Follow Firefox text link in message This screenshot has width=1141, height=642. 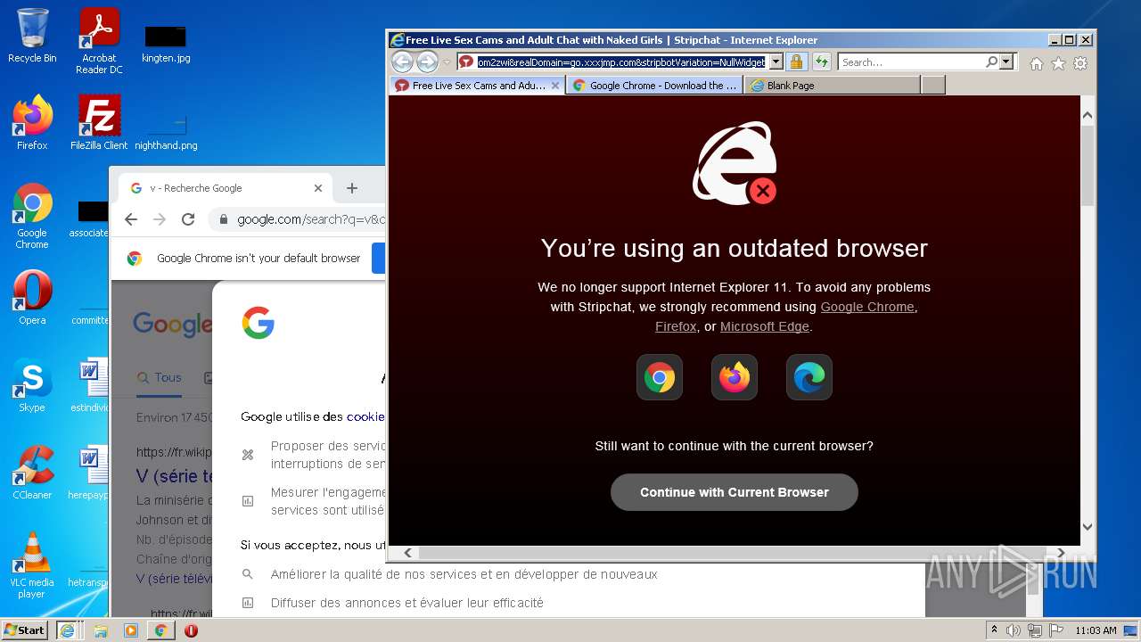pos(676,326)
